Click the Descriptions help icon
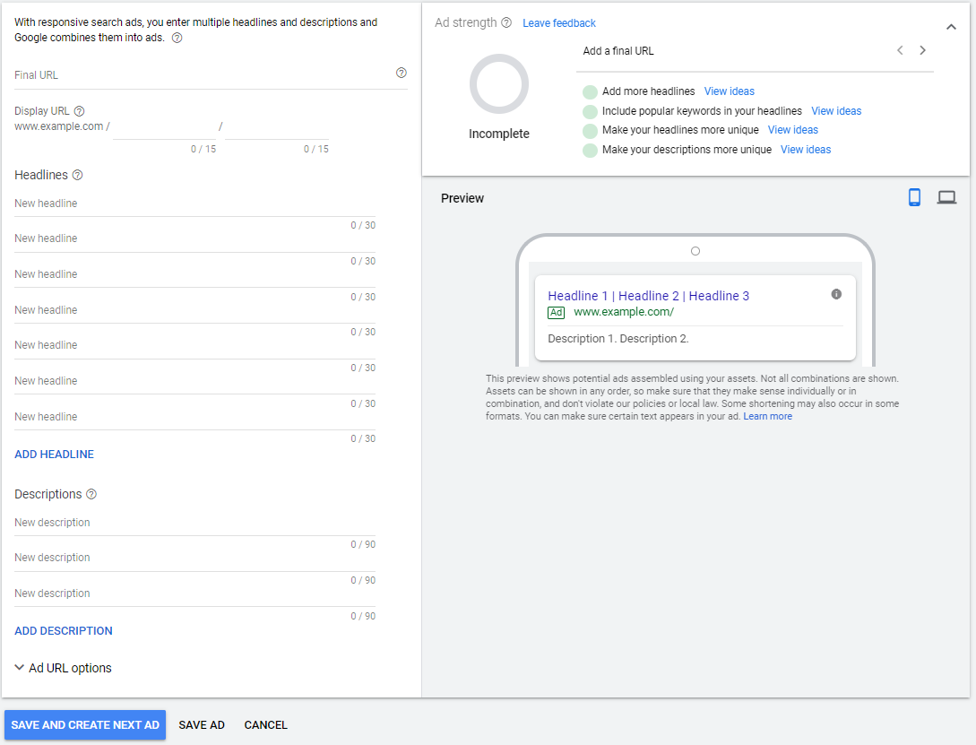976x745 pixels. click(x=91, y=494)
